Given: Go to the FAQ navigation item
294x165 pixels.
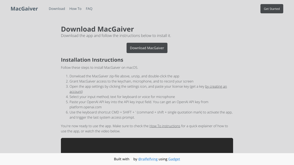Looking at the screenshot, I should click(x=89, y=9).
